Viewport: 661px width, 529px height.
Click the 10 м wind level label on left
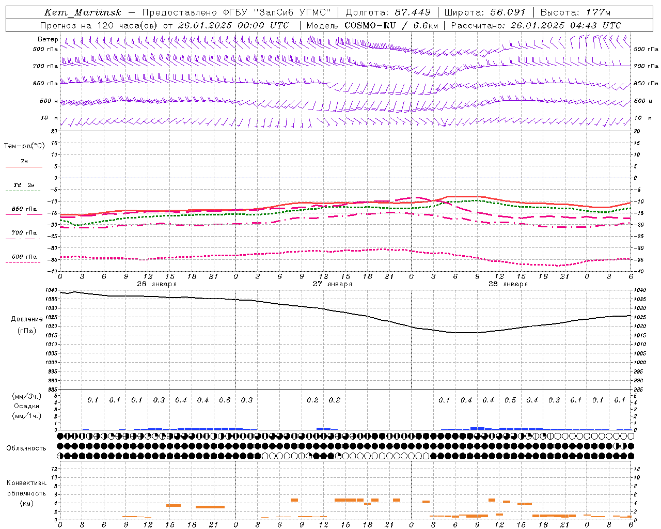click(50, 118)
